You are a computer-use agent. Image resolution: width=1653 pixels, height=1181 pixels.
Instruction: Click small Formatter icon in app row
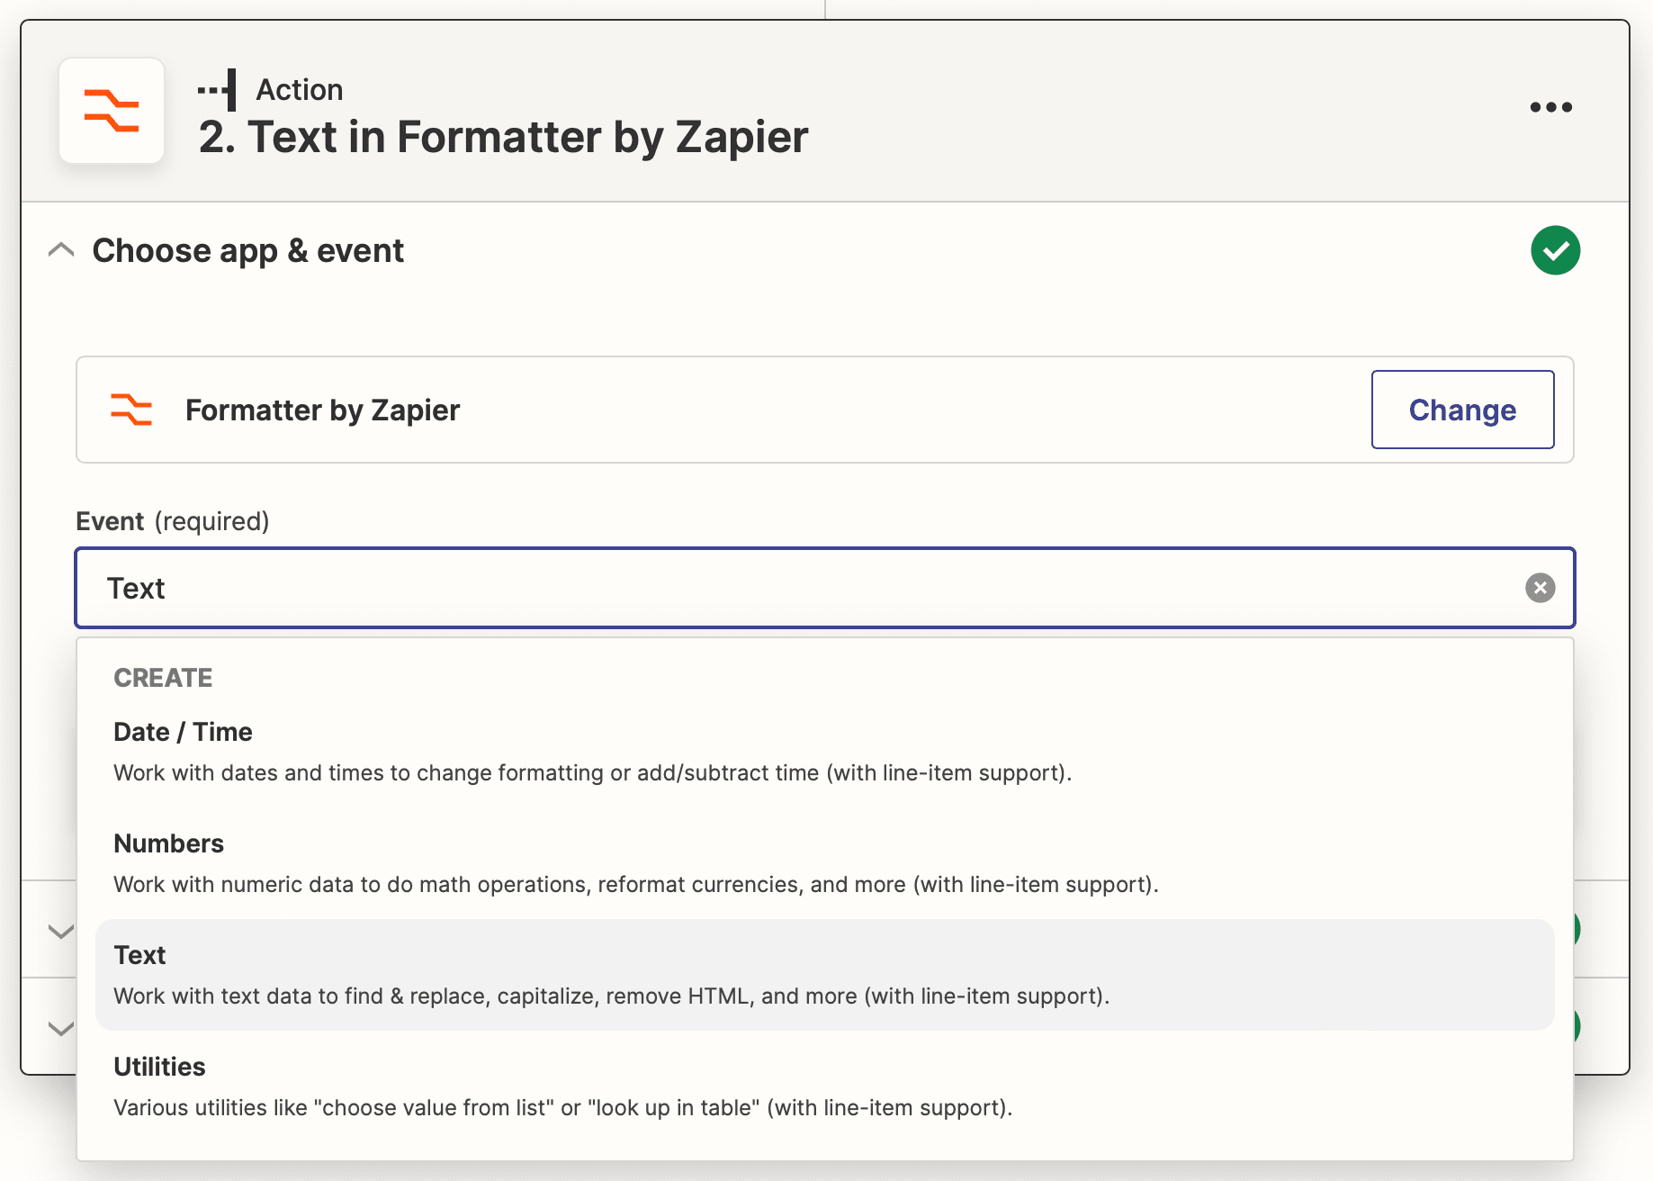131,410
